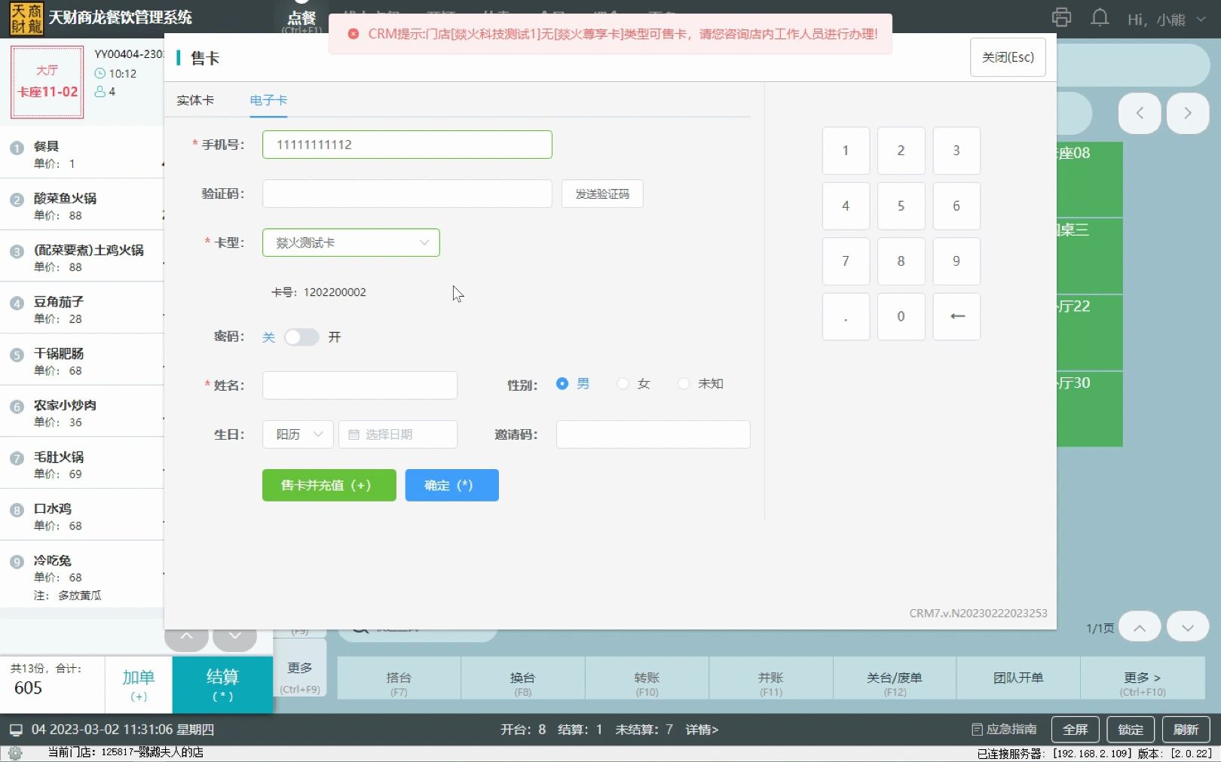Screen dimensions: 1221x762
Task: Click the 邀请码 input field
Action: [x=653, y=434]
